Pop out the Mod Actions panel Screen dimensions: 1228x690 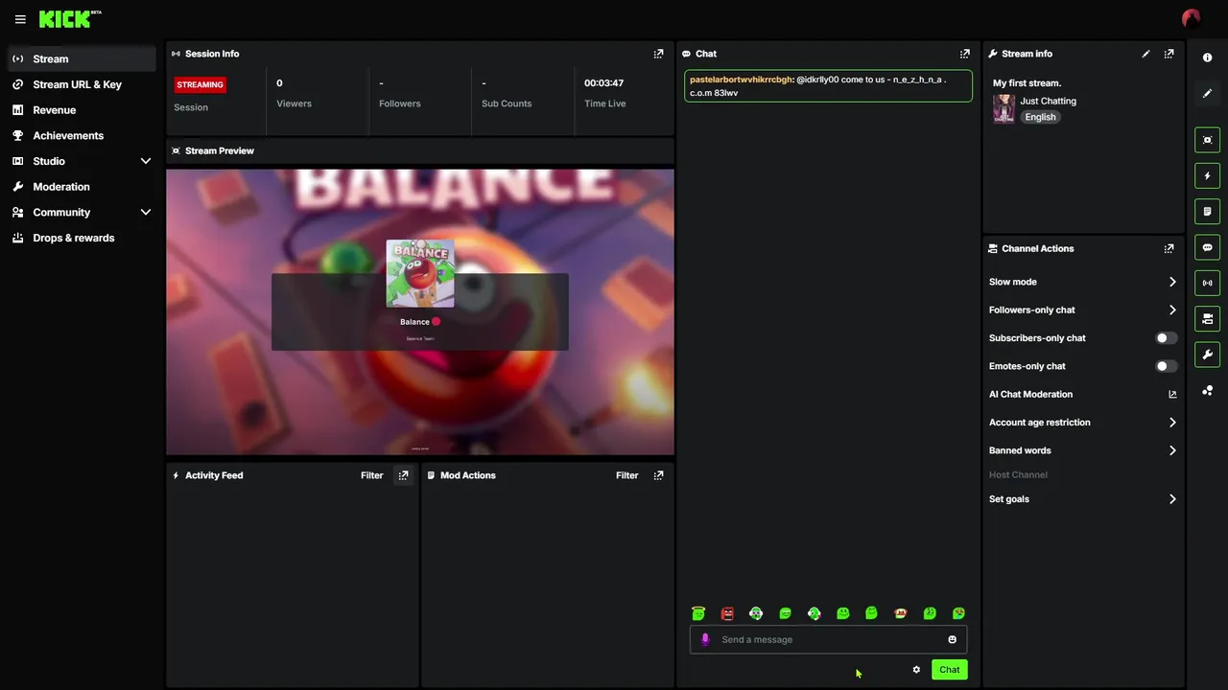658,475
